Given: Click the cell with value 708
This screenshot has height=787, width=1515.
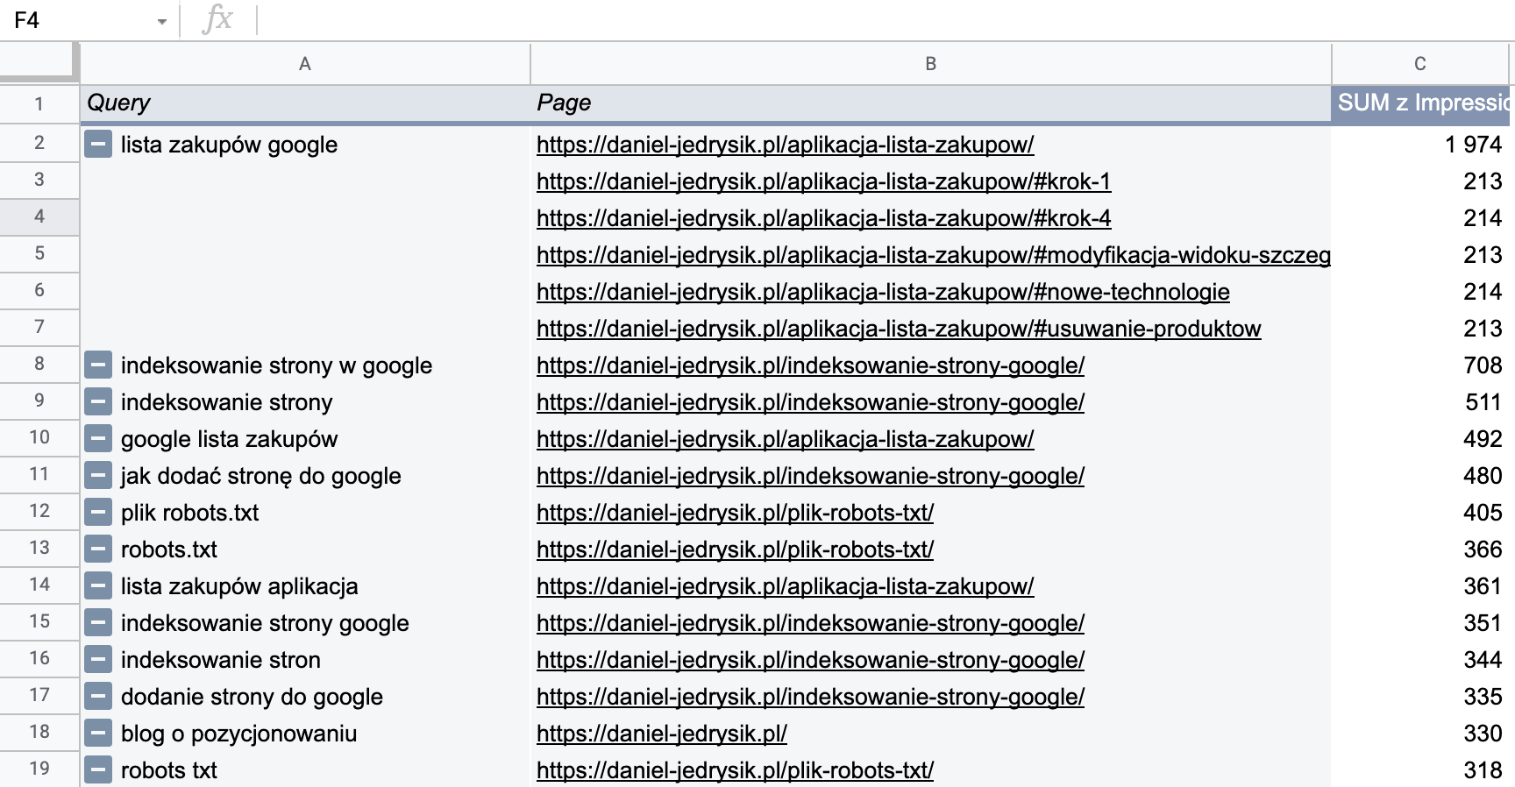Looking at the screenshot, I should pyautogui.click(x=1420, y=365).
